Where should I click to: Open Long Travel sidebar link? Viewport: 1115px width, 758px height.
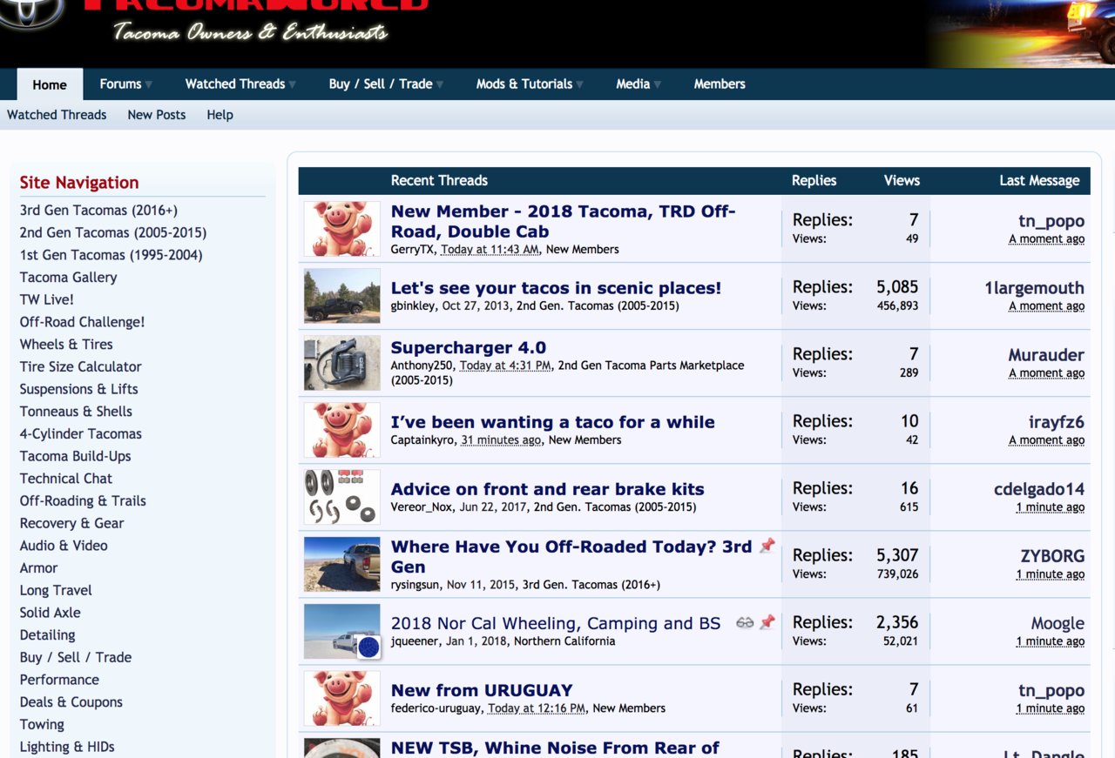[x=56, y=590]
